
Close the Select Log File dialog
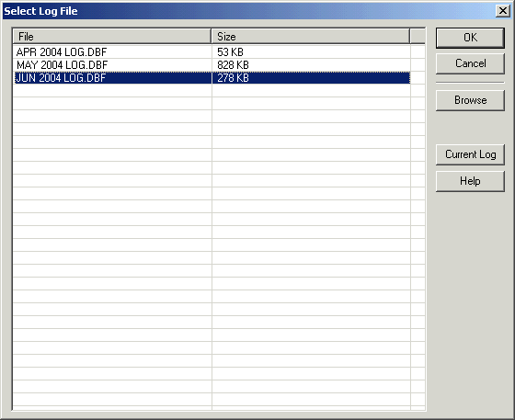tap(502, 11)
